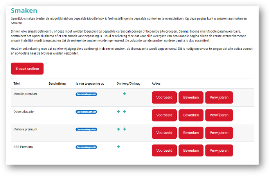The height and width of the screenshot is (176, 270).
Task: Delete the BBB Premium flavour
Action: coord(219,151)
